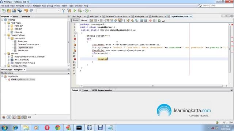Image resolution: width=234 pixels, height=131 pixels.
Task: Click the Find Next Occurrence editor icon
Action: click(116, 20)
